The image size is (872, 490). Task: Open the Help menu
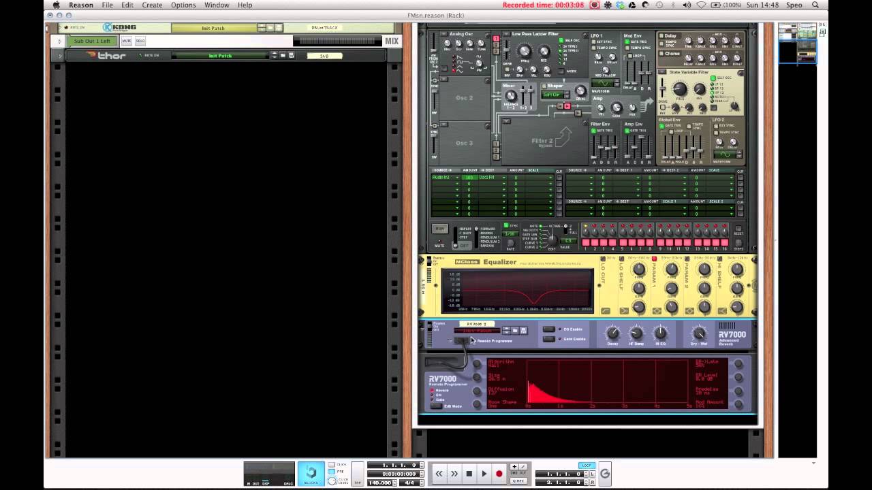point(245,5)
